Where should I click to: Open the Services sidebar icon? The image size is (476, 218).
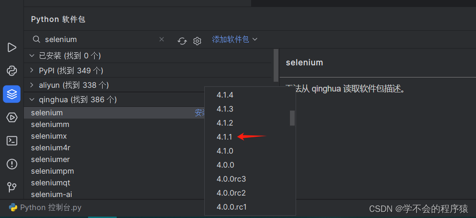[x=12, y=117]
